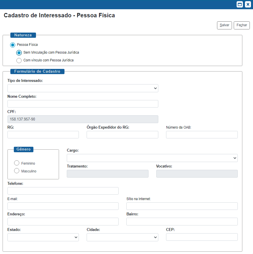
Task: Pick Masculino as the gender
Action: 17,171
